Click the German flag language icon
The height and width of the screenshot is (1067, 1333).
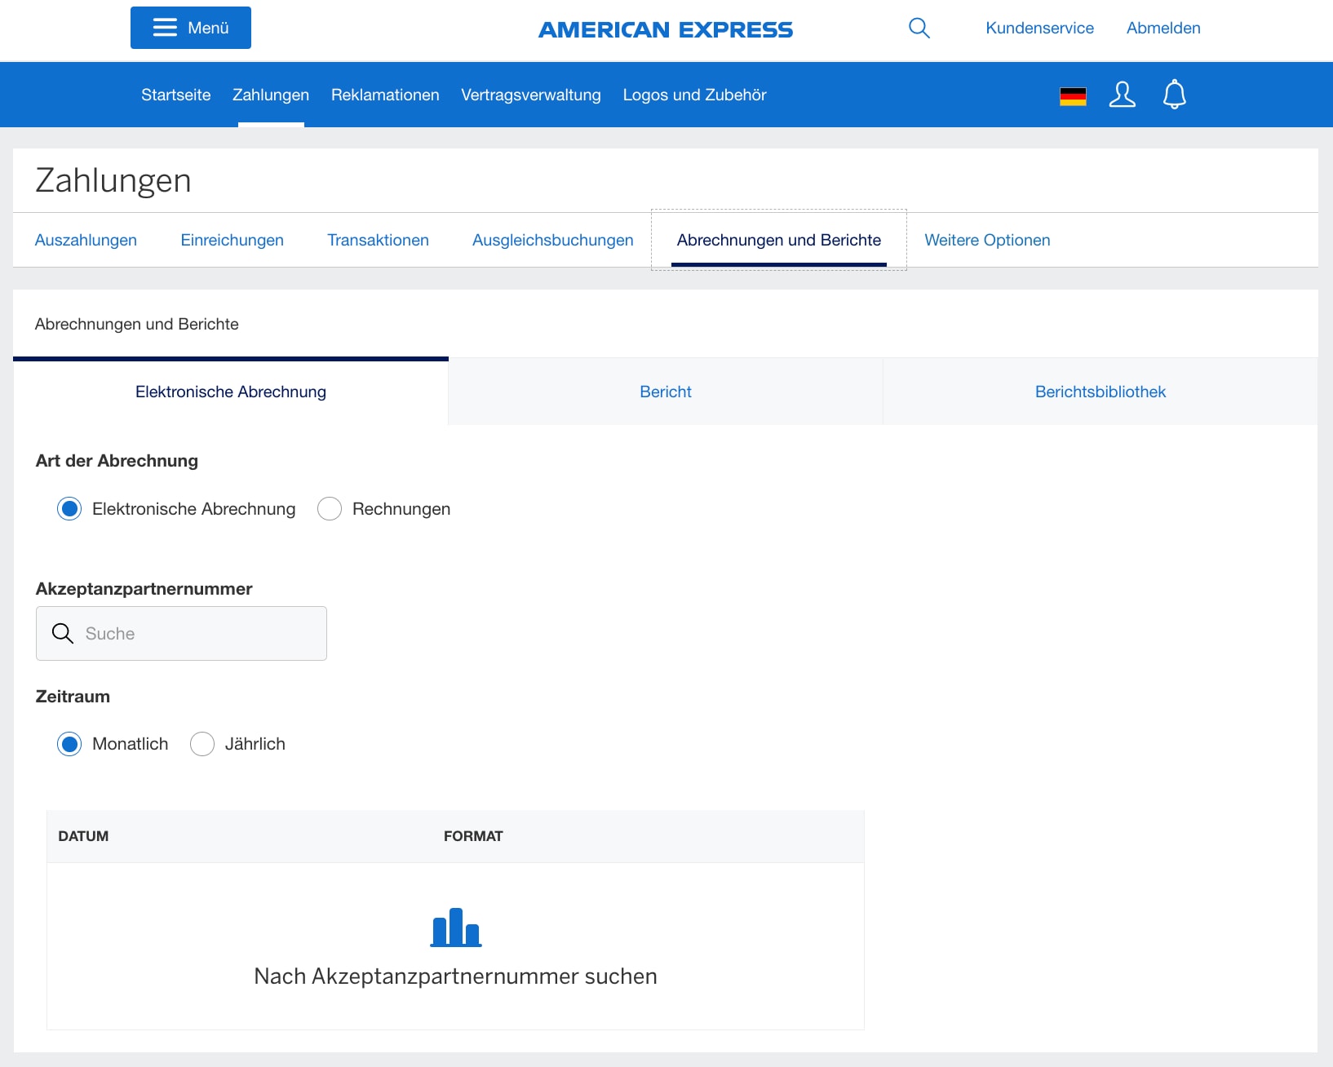pos(1073,95)
